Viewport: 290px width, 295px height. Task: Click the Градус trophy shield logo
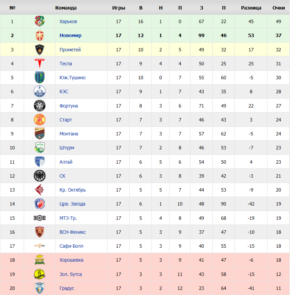(39, 288)
